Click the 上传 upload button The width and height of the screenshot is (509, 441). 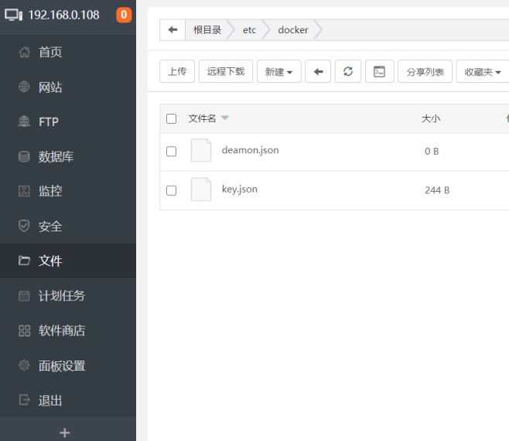click(177, 71)
